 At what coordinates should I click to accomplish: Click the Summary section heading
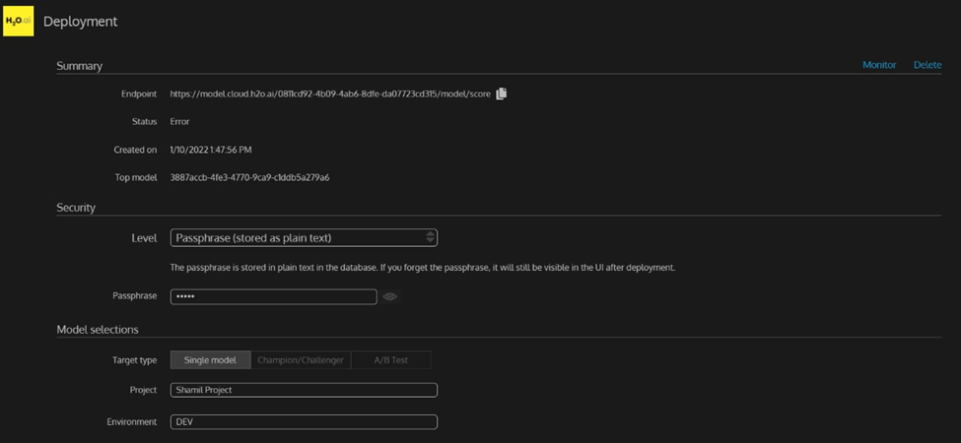click(x=80, y=66)
